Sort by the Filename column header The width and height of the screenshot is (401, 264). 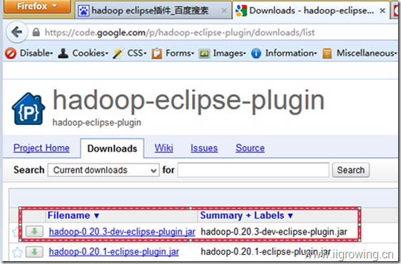[73, 215]
